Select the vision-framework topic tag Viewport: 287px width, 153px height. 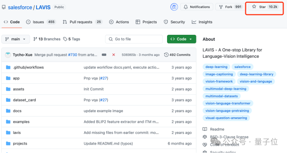[219, 82]
